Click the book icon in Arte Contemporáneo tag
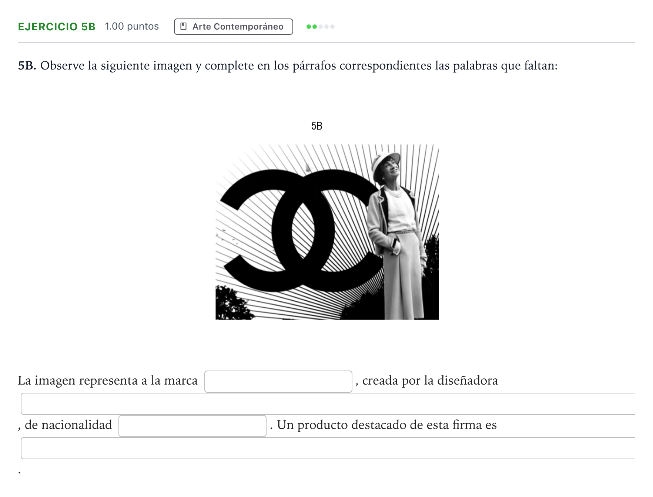The height and width of the screenshot is (497, 653). coord(183,27)
